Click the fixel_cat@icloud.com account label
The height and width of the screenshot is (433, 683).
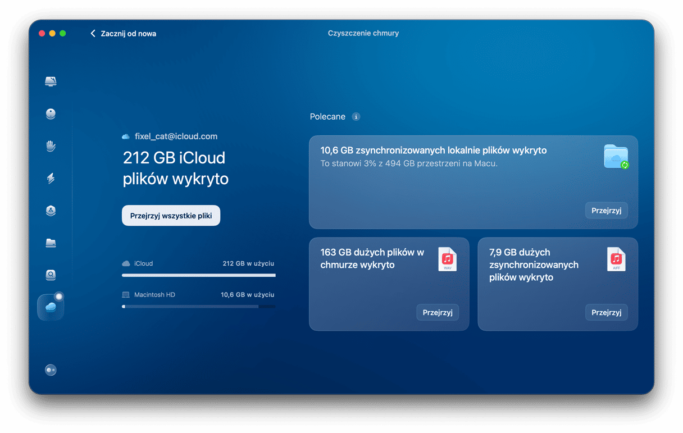176,136
